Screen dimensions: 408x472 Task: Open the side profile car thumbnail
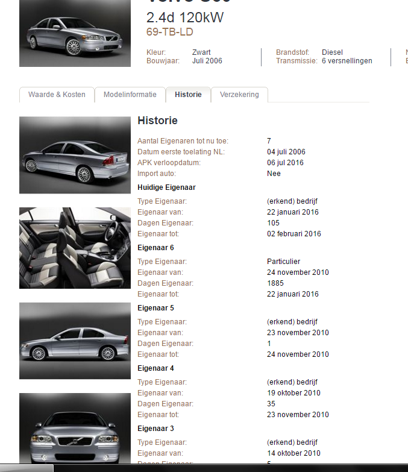tap(75, 341)
